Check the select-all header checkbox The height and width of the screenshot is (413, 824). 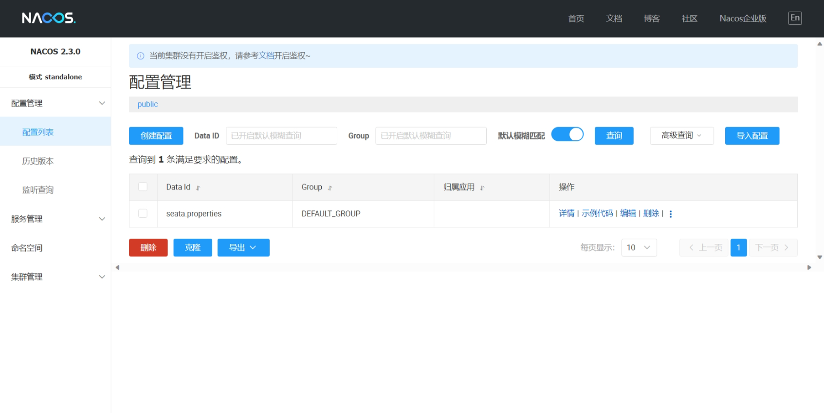[x=143, y=187]
